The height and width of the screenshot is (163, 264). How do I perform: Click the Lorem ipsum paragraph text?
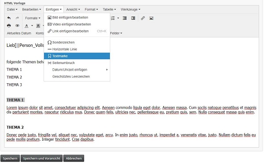131,110
